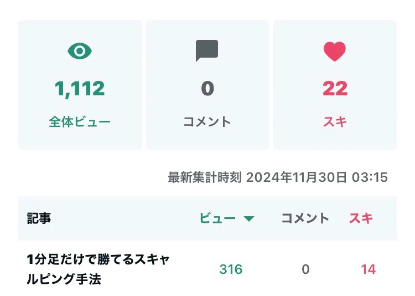Click the article row's 0 comment count

tap(305, 269)
